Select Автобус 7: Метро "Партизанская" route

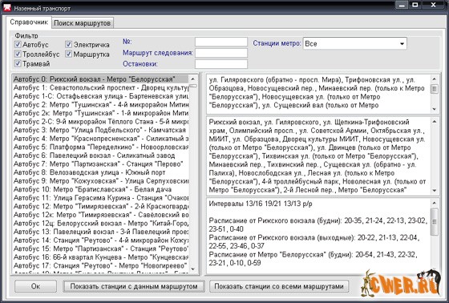tap(101, 164)
